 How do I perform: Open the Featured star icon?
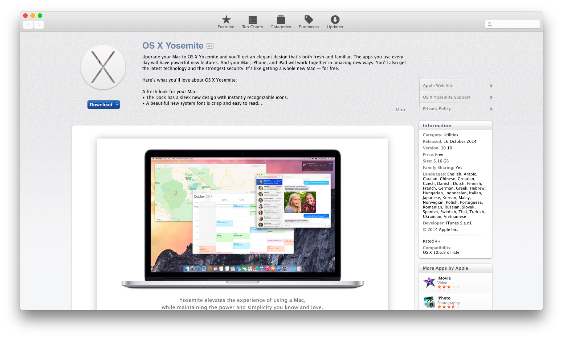[226, 20]
